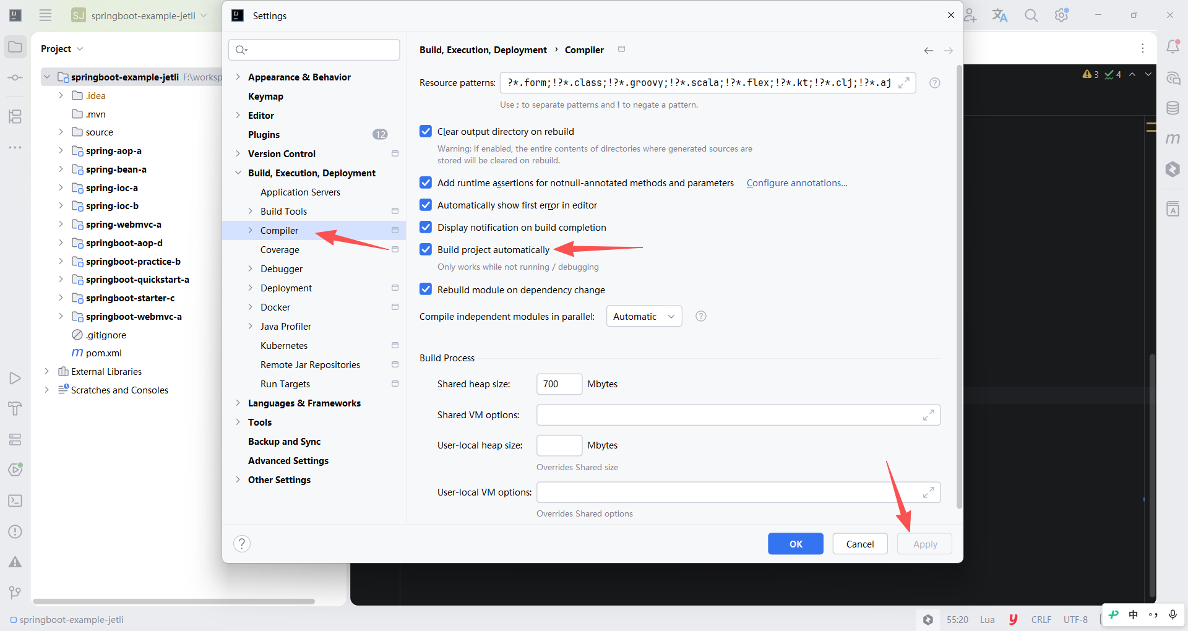This screenshot has width=1188, height=631.
Task: Navigate back in Settings history
Action: pyautogui.click(x=929, y=51)
